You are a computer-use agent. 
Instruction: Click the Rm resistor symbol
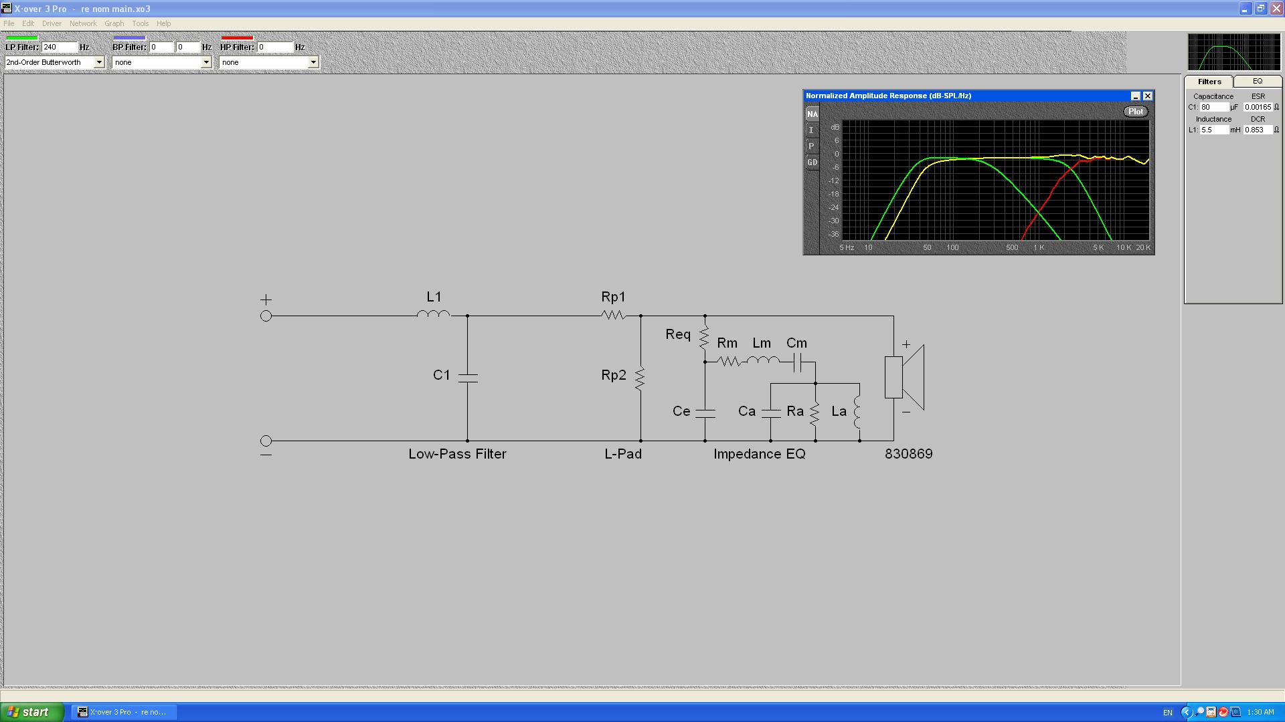(730, 362)
